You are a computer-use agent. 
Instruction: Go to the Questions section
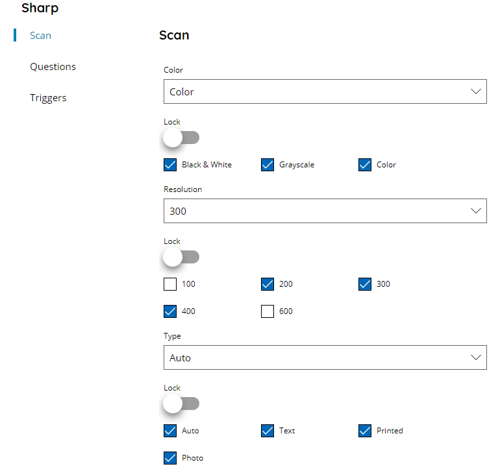[53, 67]
